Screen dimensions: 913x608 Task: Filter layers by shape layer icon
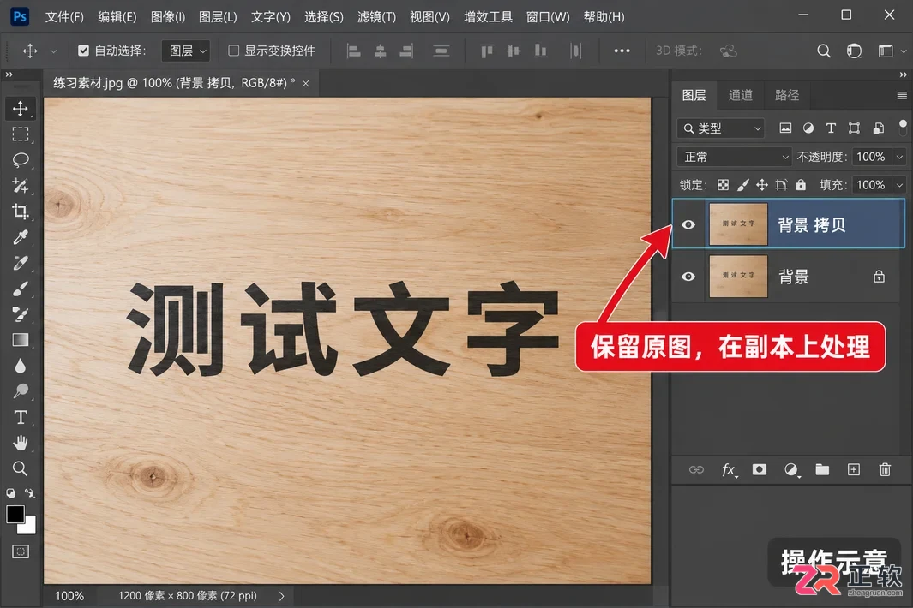point(854,128)
